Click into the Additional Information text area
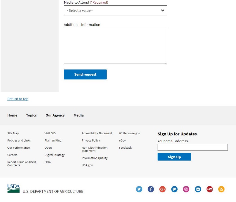 [x=115, y=46]
